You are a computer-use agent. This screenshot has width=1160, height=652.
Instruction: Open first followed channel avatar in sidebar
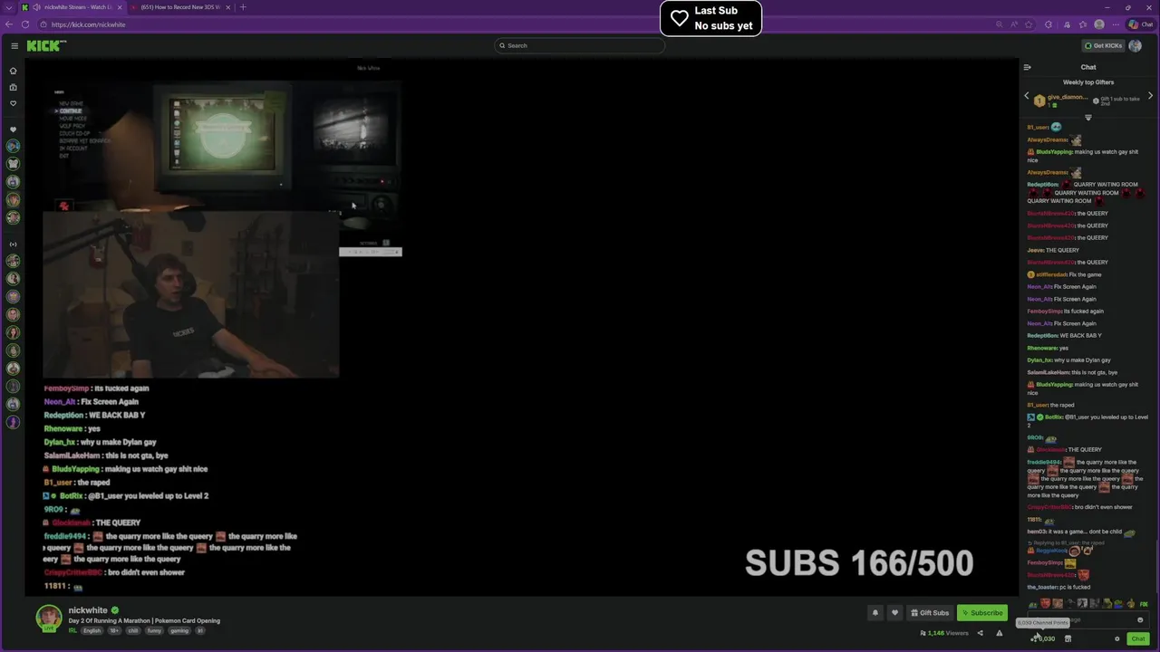point(13,146)
